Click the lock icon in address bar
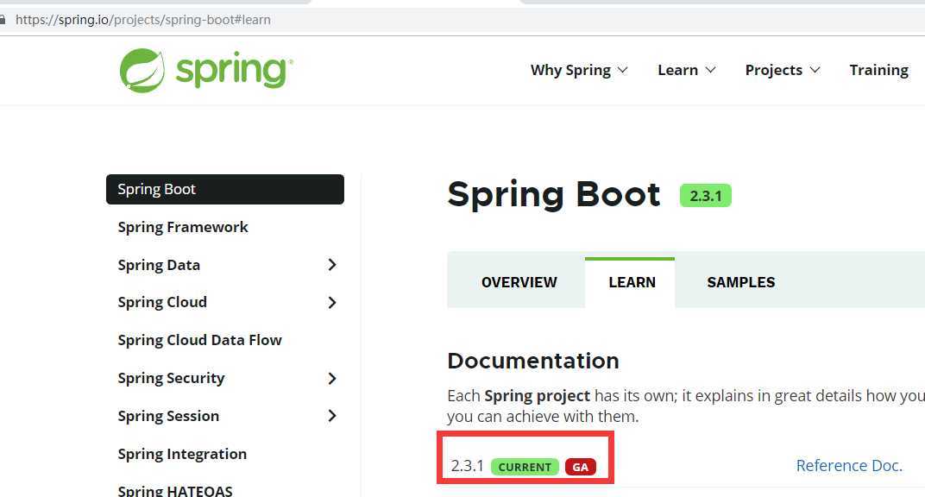 coord(3,20)
